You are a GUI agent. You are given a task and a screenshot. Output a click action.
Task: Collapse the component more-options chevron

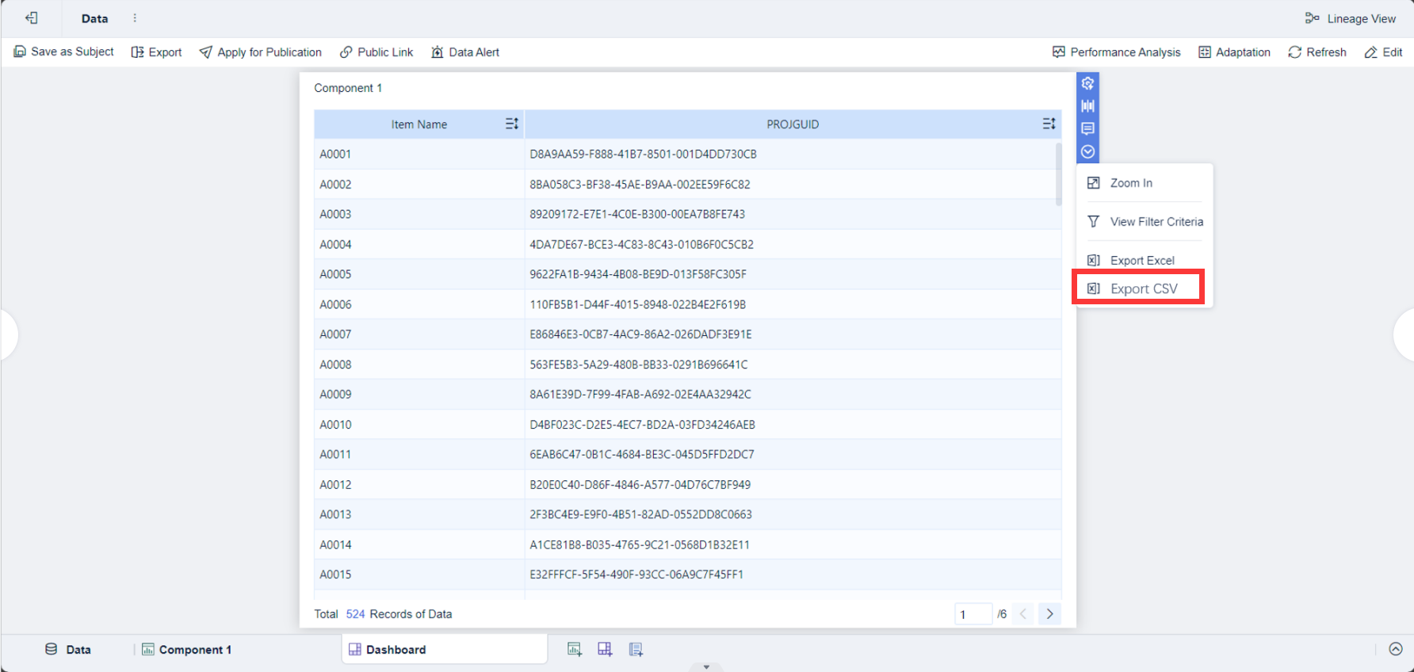[1087, 151]
